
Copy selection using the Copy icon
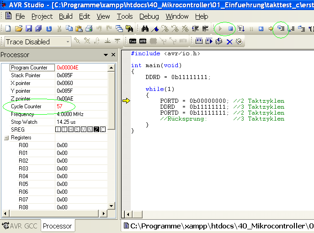(x=69, y=28)
